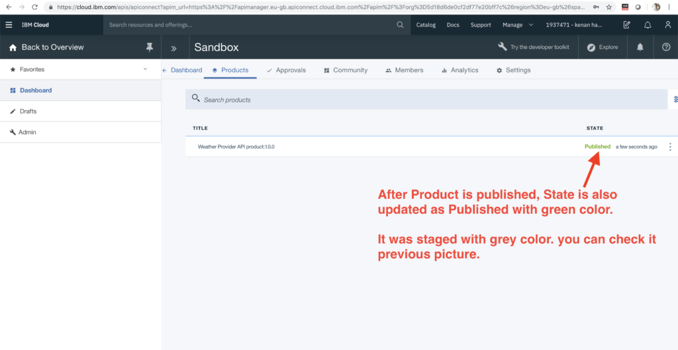Open IBM Cloud notifications bell
Viewport: 678px width, 350px height.
coord(648,25)
